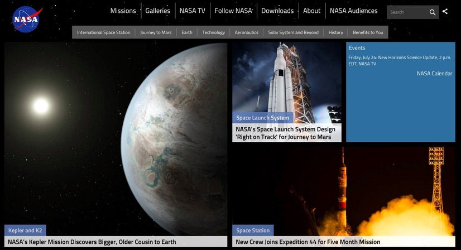Click the New Horizons Science Update event
Screen dimensions: 461x250
tap(400, 61)
